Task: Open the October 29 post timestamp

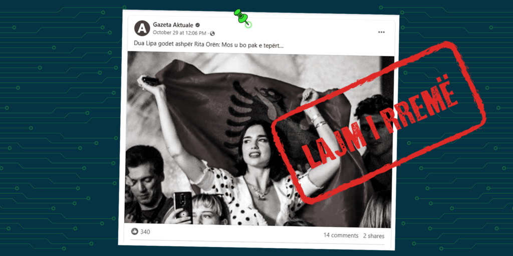Action: 180,33
